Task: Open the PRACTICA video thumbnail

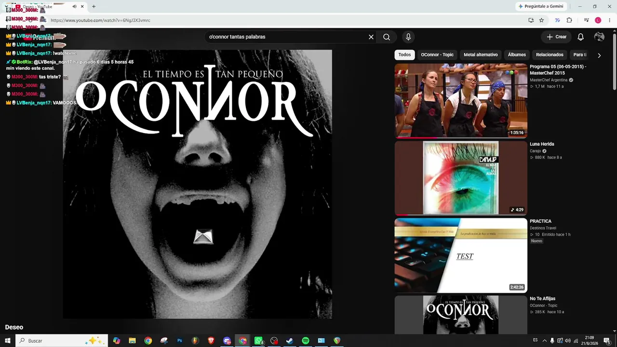Action: (461, 255)
